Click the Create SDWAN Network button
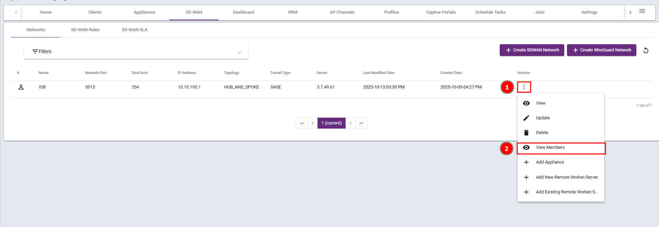Viewport: 659px width, 227px height. [532, 50]
